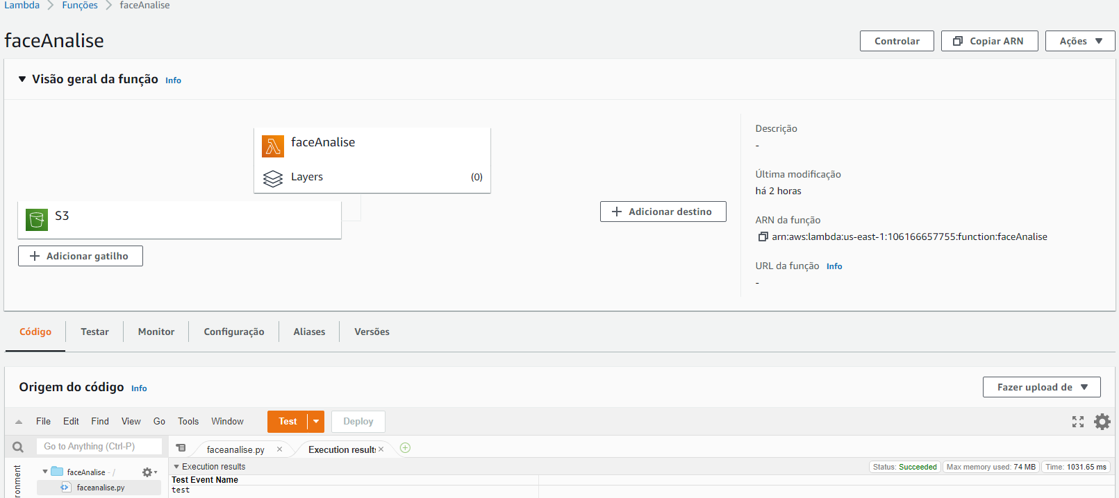This screenshot has width=1119, height=498.
Task: Click Adicionar gatilho button
Action: tap(80, 256)
